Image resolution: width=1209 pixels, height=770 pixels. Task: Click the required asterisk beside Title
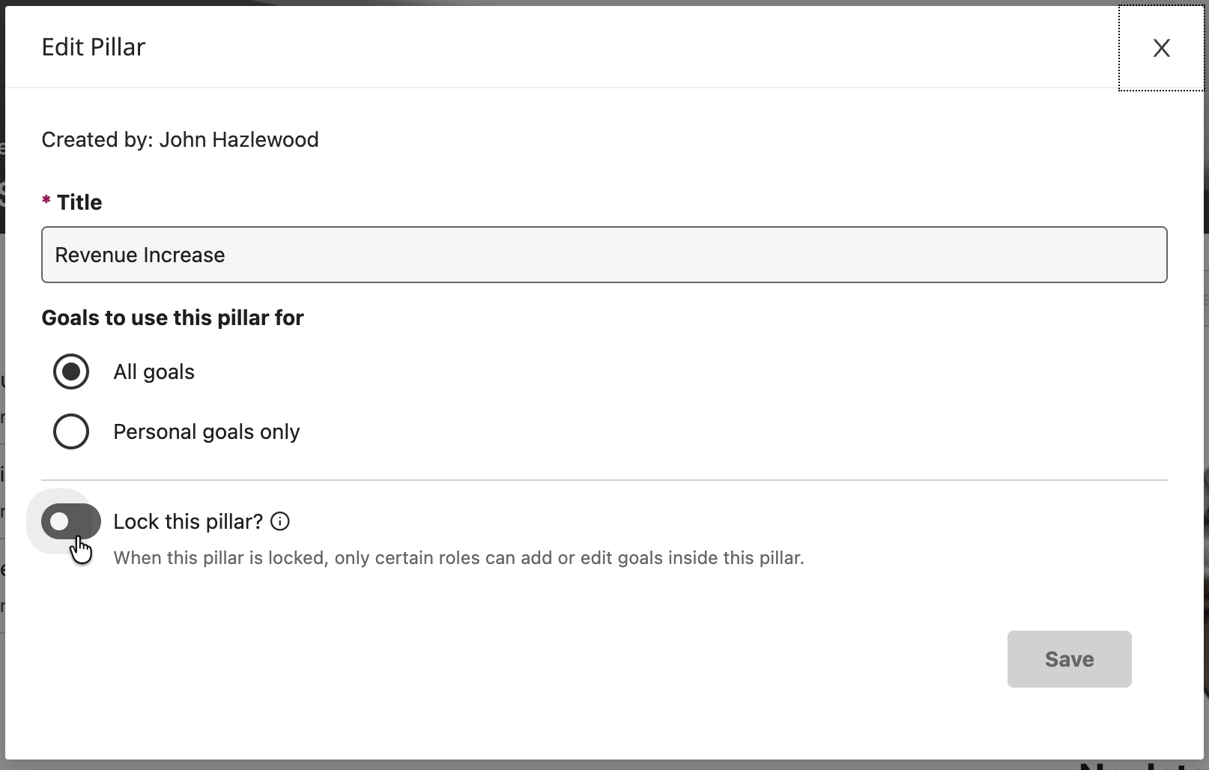pyautogui.click(x=46, y=201)
